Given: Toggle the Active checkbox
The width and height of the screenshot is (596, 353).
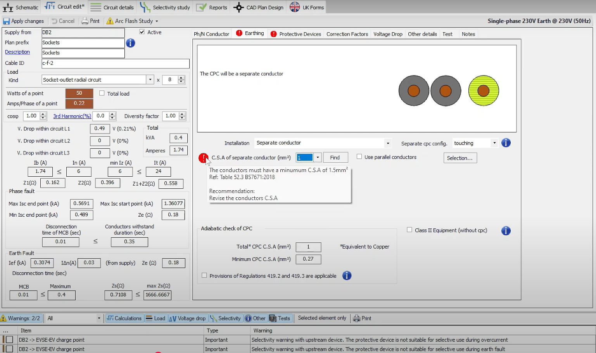Looking at the screenshot, I should click(x=142, y=32).
